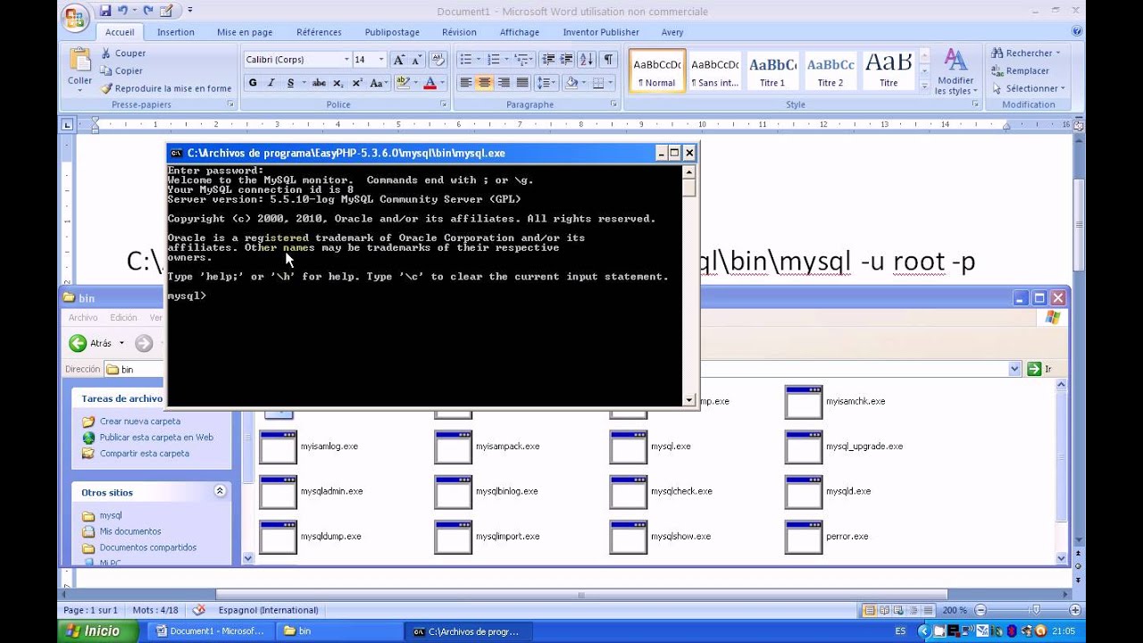Open the Révision tab
Screen dimensions: 1143x643
click(x=459, y=32)
